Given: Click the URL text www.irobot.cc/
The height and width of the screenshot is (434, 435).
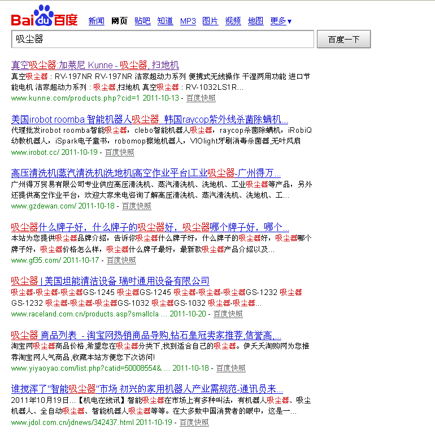Looking at the screenshot, I should [35, 152].
